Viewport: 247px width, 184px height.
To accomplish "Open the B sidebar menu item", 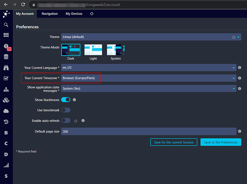I will (x=6, y=133).
